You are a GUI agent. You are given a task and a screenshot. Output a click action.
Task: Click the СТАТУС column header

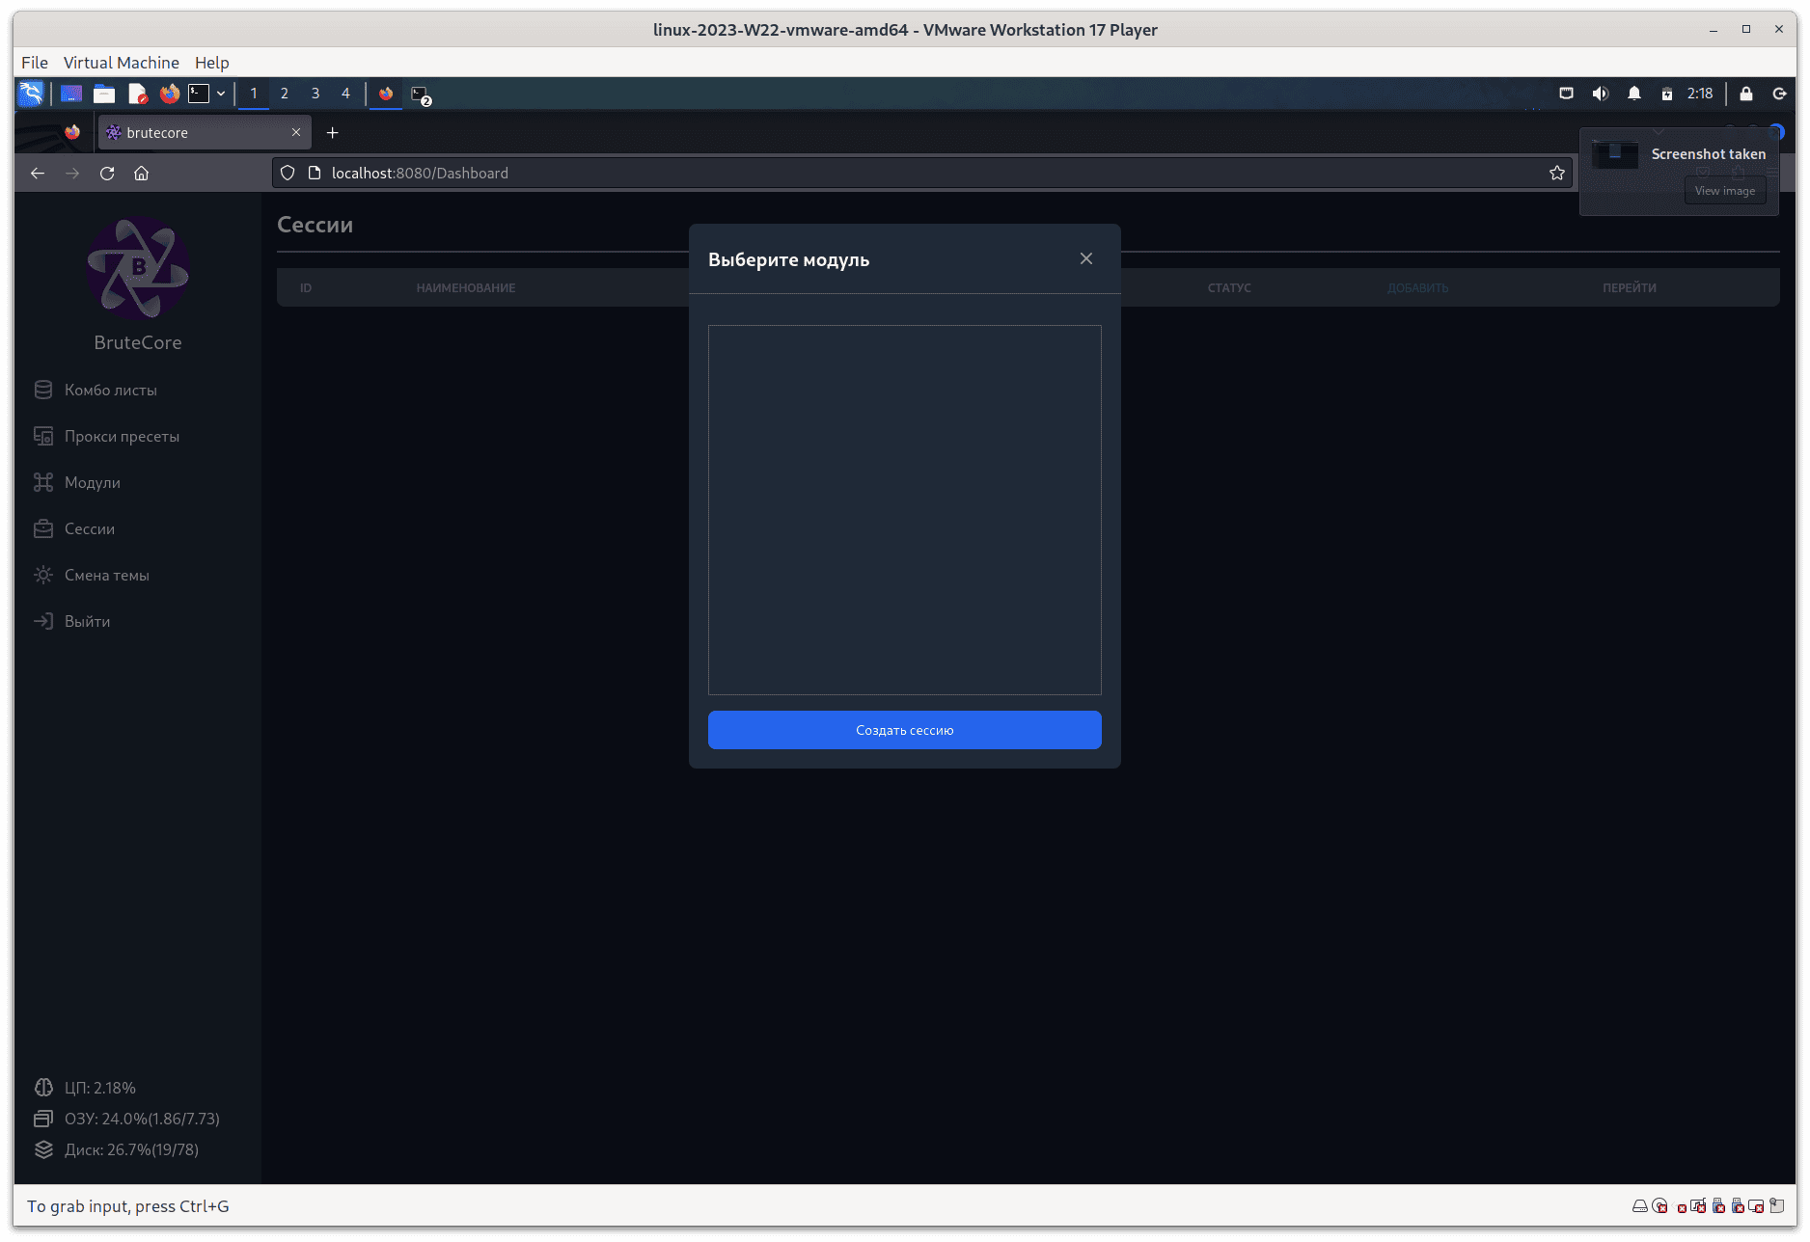(x=1229, y=287)
